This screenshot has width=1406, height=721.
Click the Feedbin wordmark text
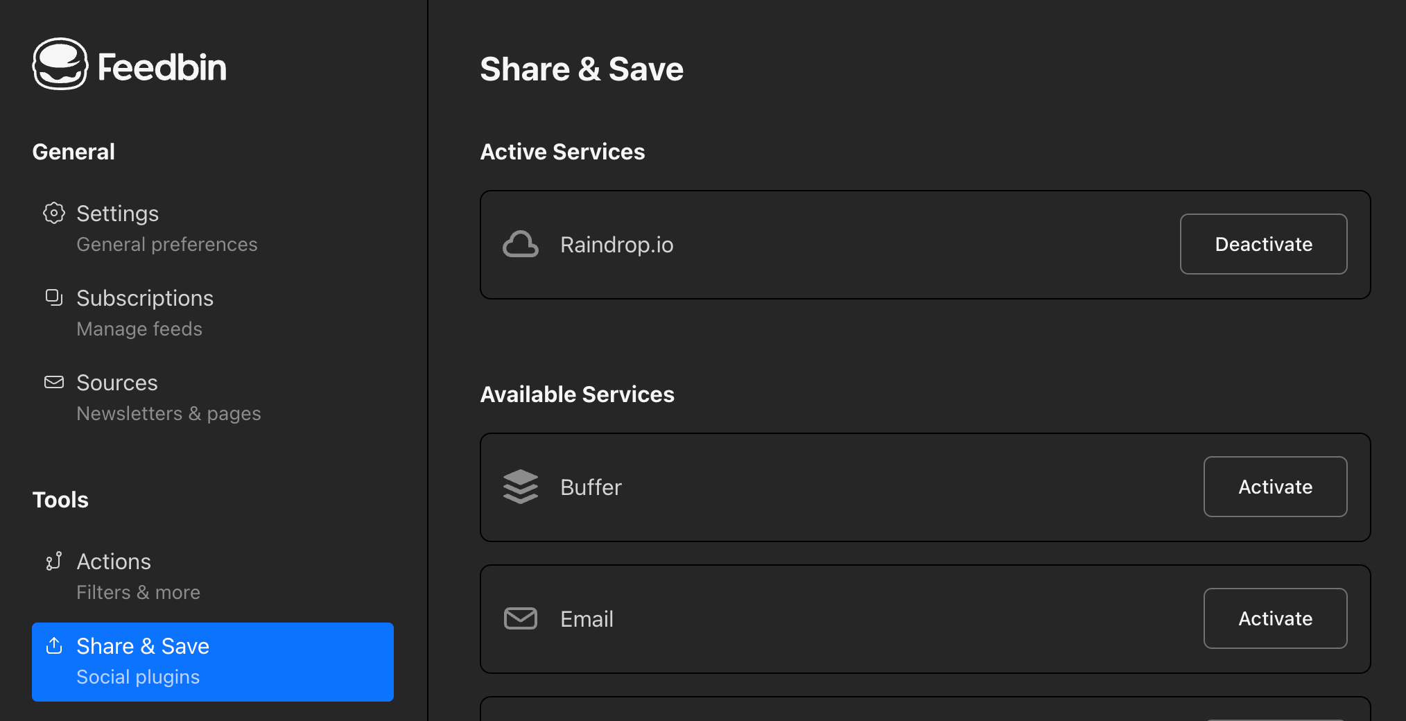coord(162,67)
